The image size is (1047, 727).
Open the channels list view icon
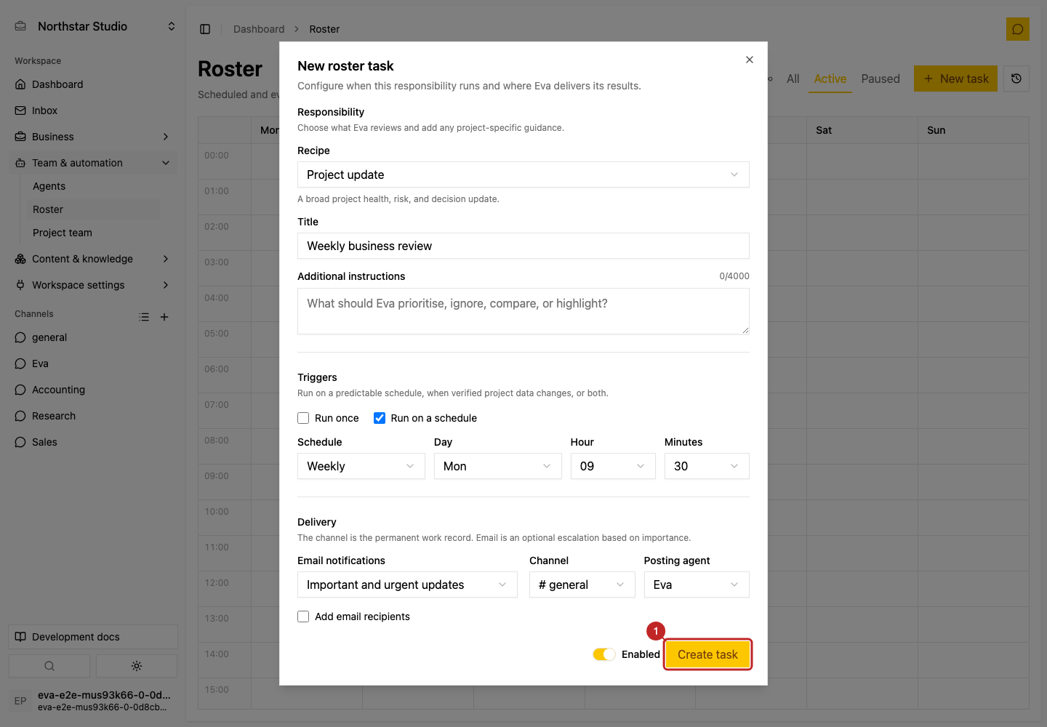144,317
